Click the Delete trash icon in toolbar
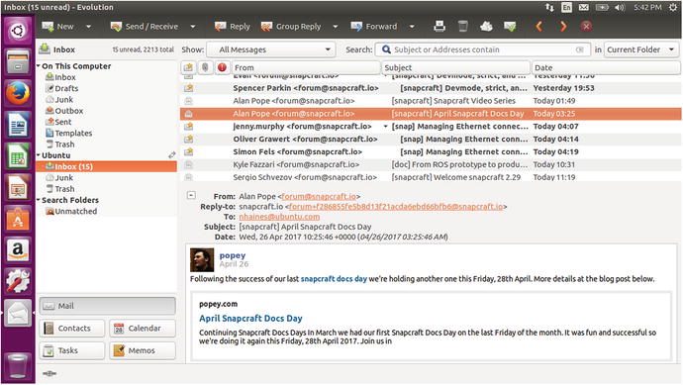Viewport: 683px width, 385px height. coord(463,27)
